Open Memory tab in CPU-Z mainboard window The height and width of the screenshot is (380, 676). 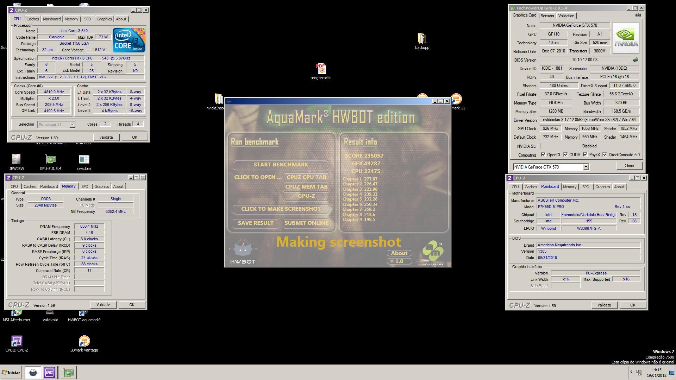[x=569, y=187]
